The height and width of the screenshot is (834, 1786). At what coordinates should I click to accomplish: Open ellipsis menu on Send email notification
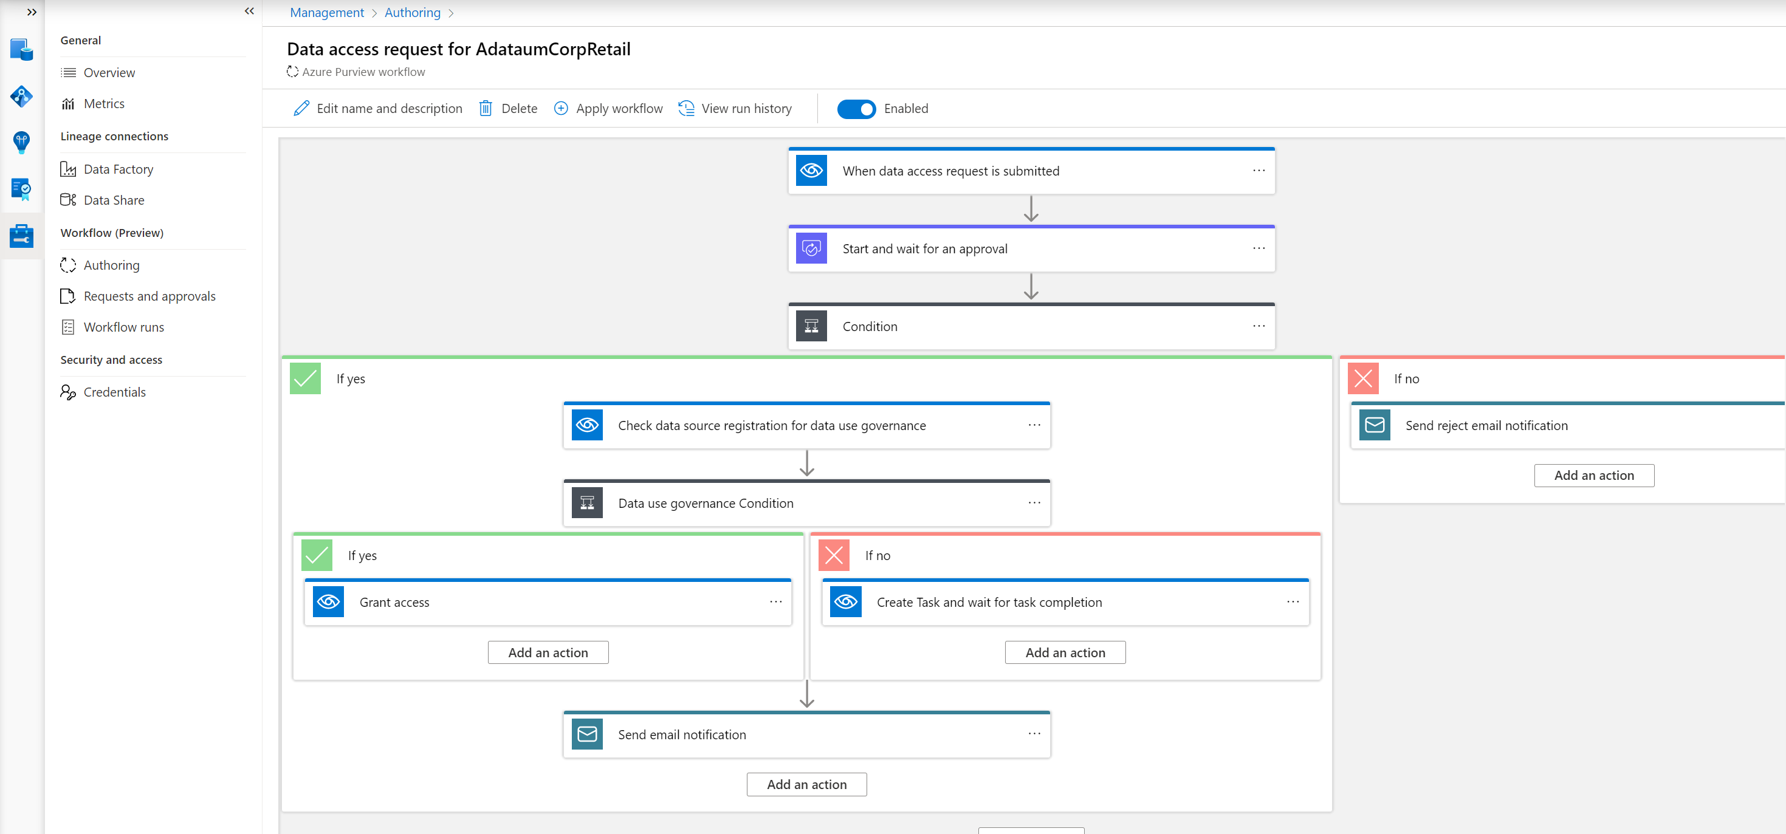click(x=1034, y=734)
